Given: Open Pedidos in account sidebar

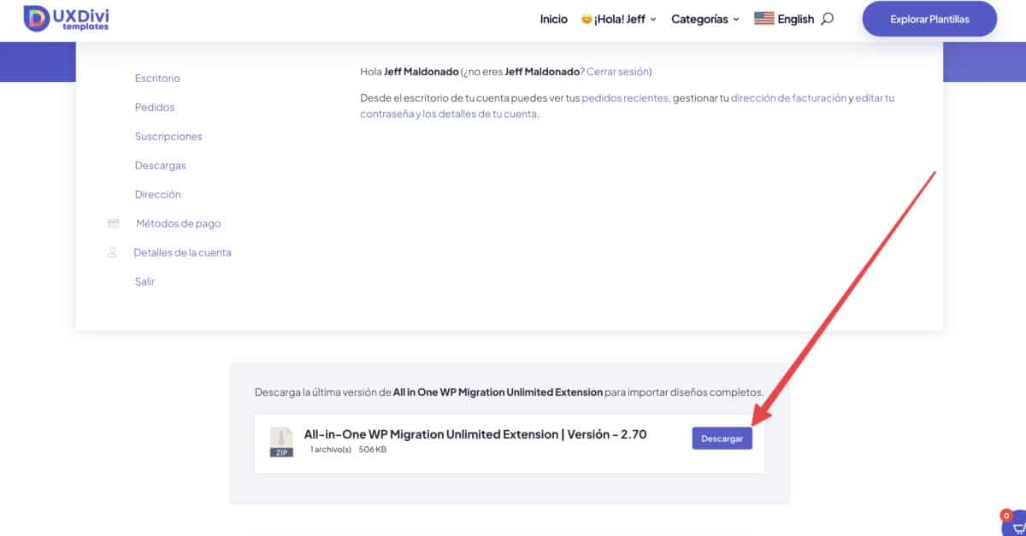Looking at the screenshot, I should pyautogui.click(x=155, y=107).
